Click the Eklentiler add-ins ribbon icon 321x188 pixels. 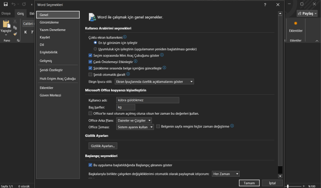[295, 23]
